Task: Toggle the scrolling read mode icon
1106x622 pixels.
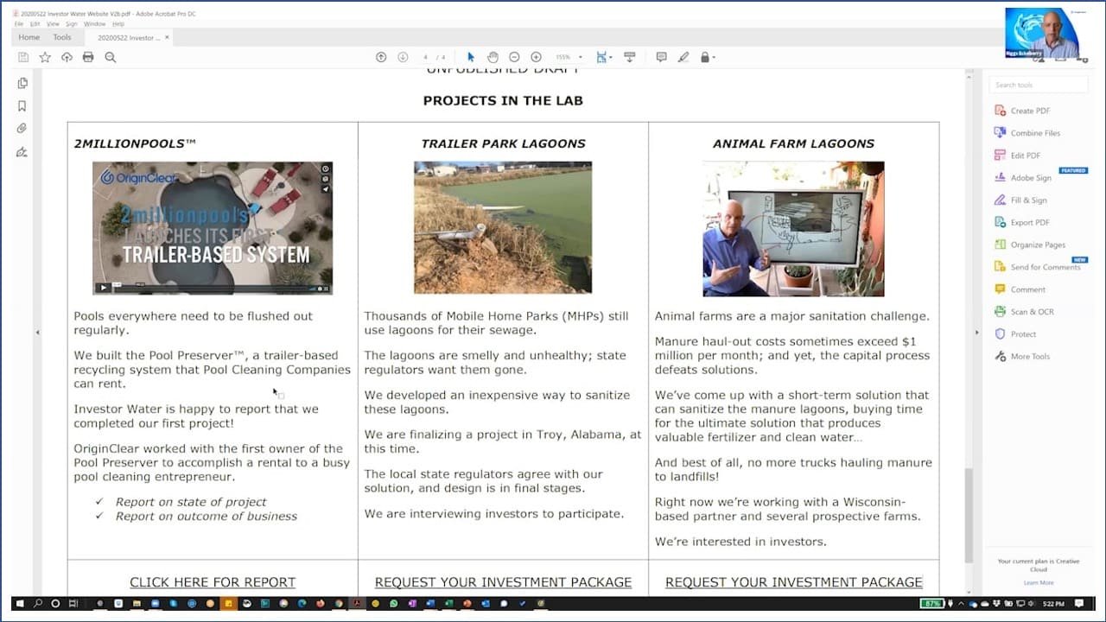Action: pos(629,57)
